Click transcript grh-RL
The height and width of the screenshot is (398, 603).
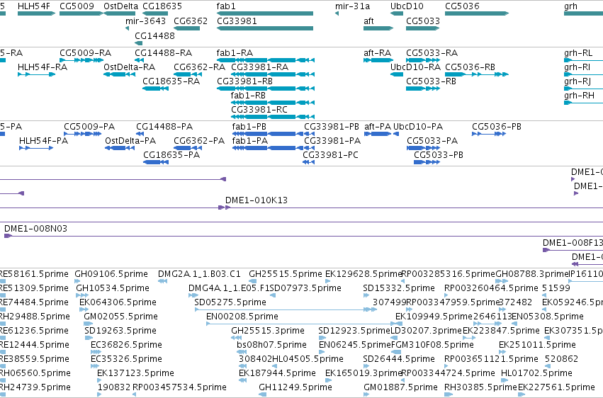coord(578,52)
